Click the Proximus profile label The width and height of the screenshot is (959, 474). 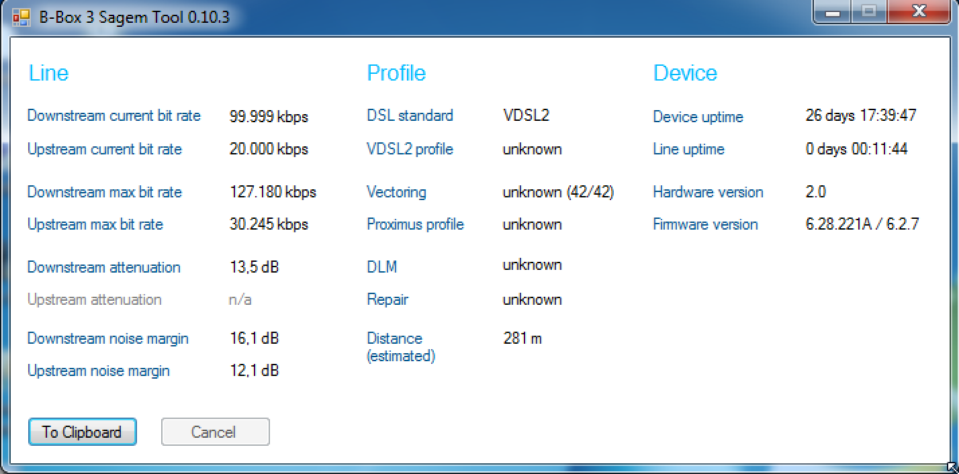(415, 224)
